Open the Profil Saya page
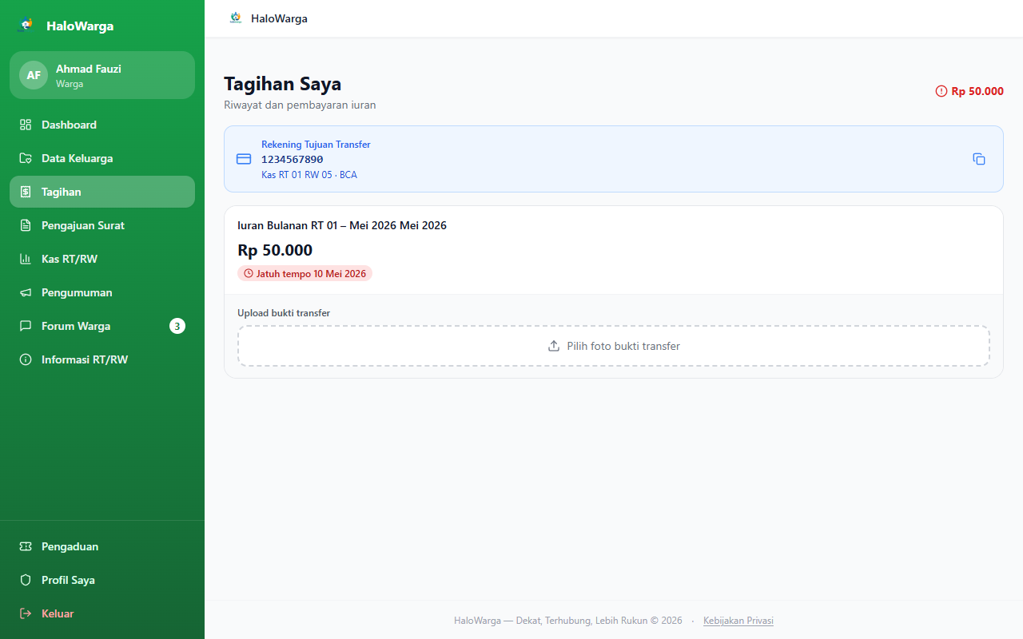Screen dimensions: 1023x639 point(102,580)
